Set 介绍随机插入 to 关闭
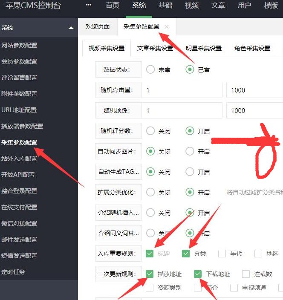 [x=150, y=213]
